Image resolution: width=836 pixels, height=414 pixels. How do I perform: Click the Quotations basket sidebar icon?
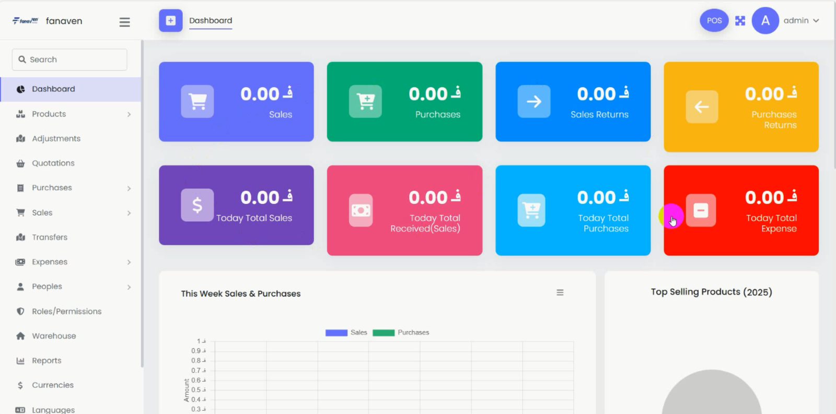[20, 163]
